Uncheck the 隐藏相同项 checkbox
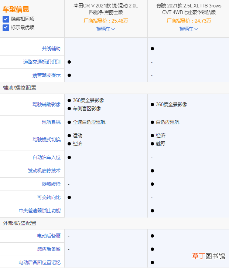 pos(6,19)
